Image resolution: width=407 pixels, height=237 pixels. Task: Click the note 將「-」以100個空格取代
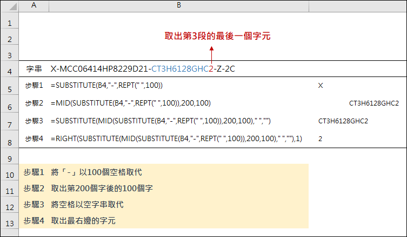click(97, 172)
